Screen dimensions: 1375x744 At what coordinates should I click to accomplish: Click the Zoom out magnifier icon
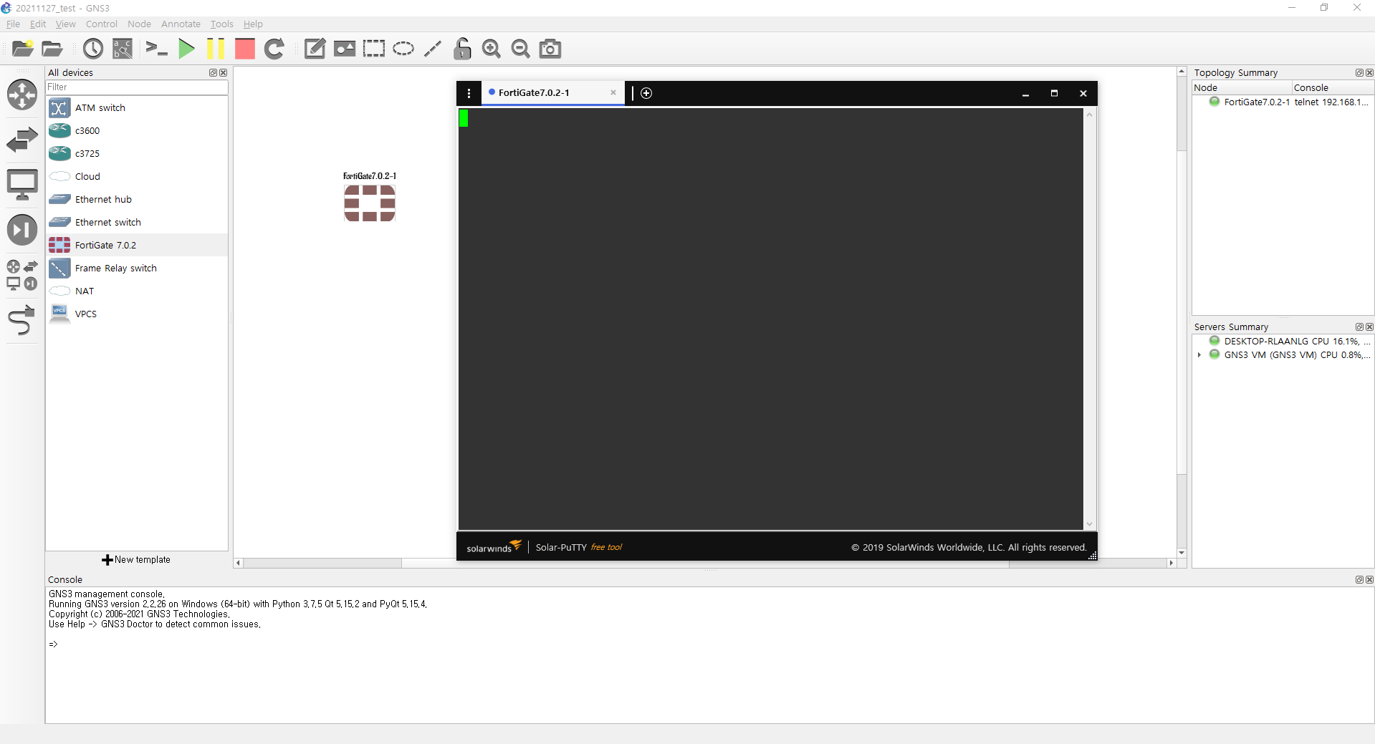(x=521, y=49)
